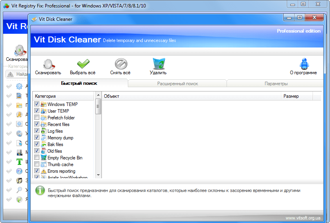Click the Errors reporting warning icon
The height and width of the screenshot is (223, 330).
tap(44, 171)
